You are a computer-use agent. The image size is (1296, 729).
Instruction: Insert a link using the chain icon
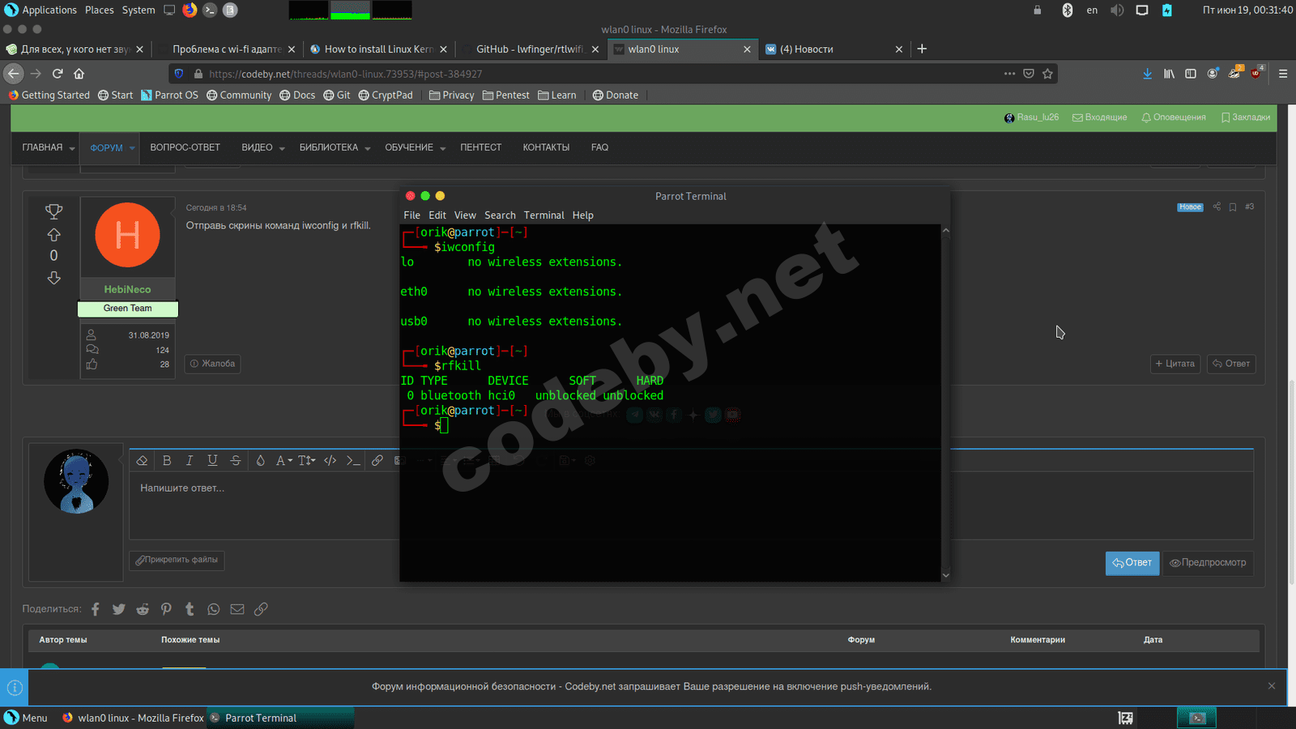pos(377,460)
